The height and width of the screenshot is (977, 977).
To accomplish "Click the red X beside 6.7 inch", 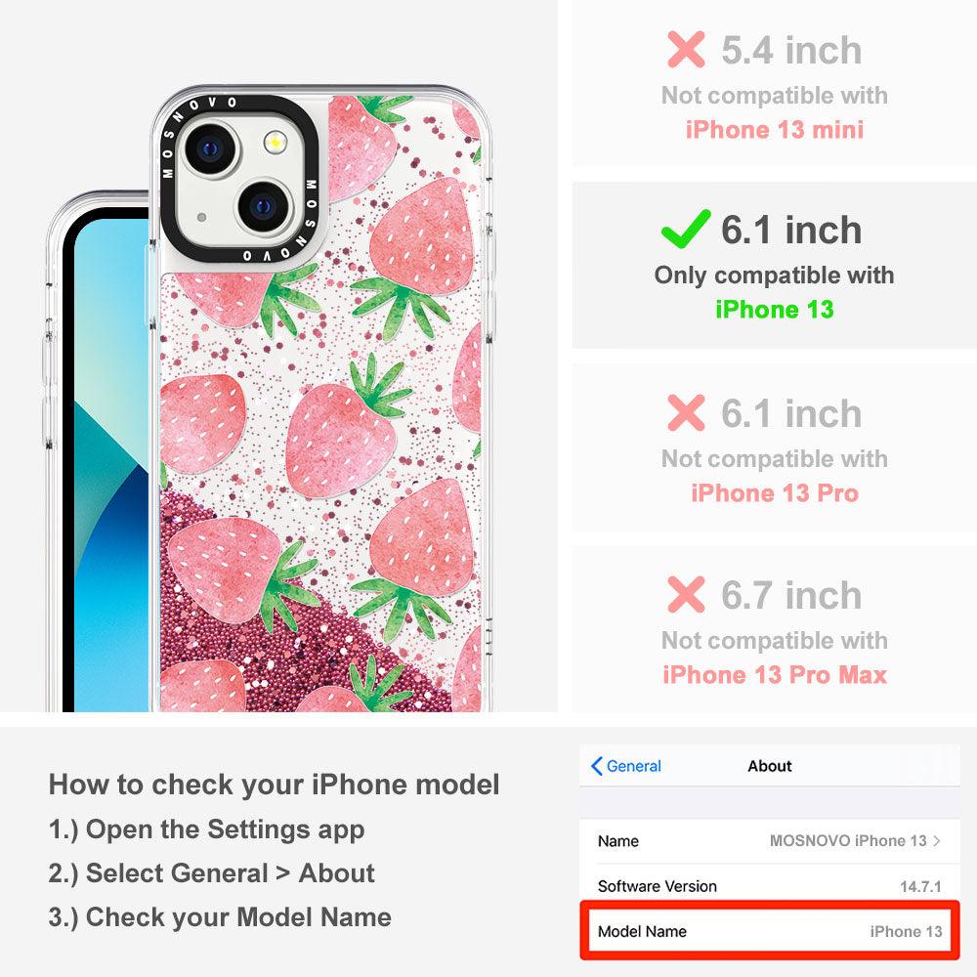I will tap(686, 594).
